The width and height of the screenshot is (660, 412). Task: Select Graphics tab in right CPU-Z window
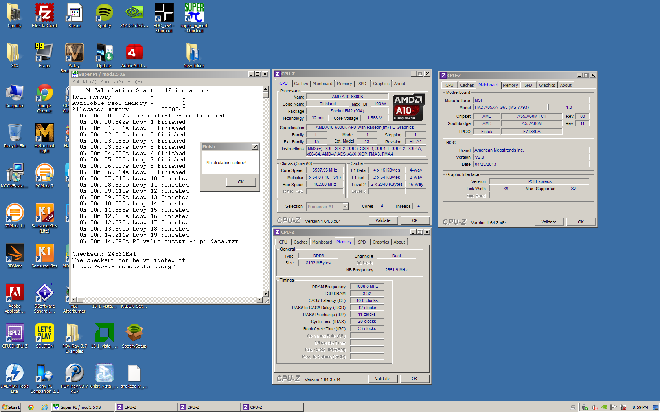(x=547, y=85)
